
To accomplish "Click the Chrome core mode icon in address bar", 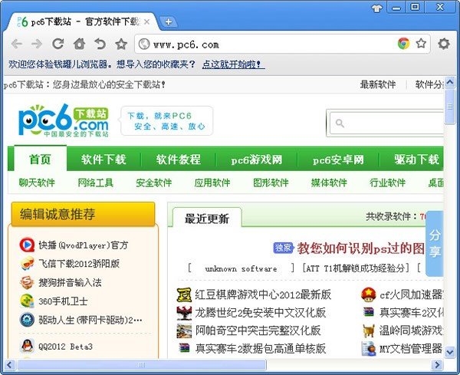I will pyautogui.click(x=403, y=44).
